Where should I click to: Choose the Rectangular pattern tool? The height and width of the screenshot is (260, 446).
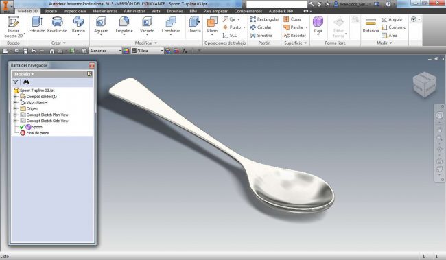(x=264, y=19)
